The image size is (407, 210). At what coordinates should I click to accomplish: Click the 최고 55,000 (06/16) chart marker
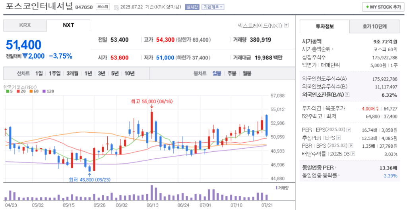151,102
